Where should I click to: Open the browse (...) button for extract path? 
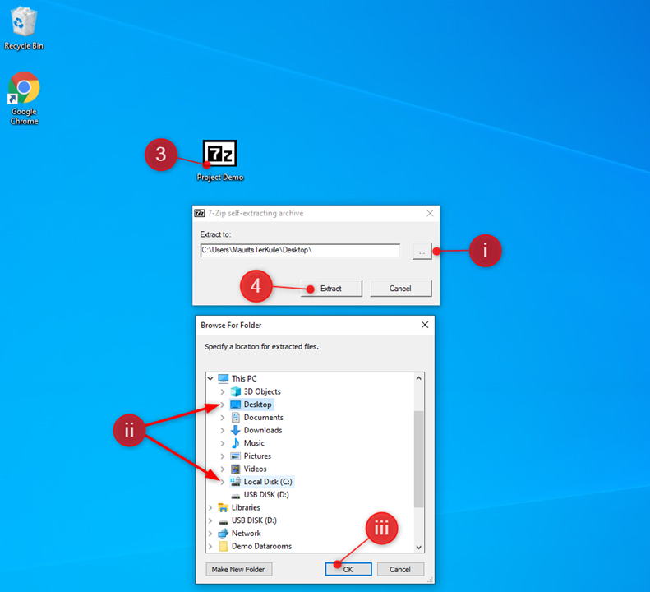tap(422, 252)
